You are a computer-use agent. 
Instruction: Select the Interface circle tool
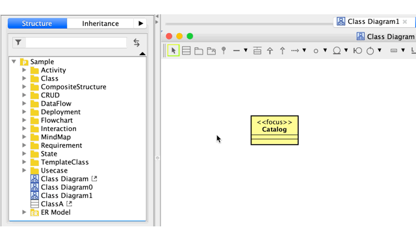[x=316, y=51]
